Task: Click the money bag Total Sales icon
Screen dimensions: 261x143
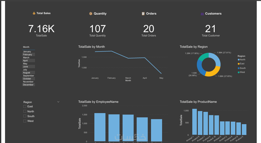Action: click(34, 13)
